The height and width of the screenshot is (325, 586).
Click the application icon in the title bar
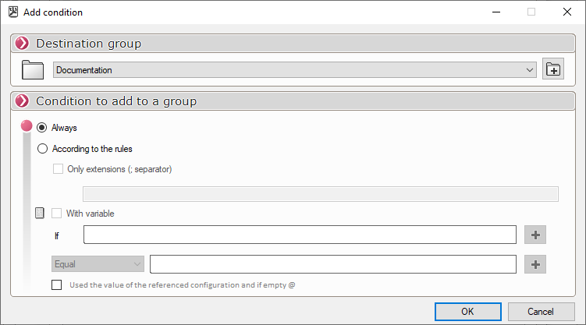(13, 12)
